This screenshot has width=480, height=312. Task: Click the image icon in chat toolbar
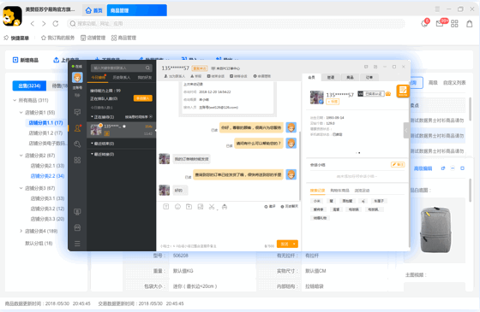click(201, 207)
